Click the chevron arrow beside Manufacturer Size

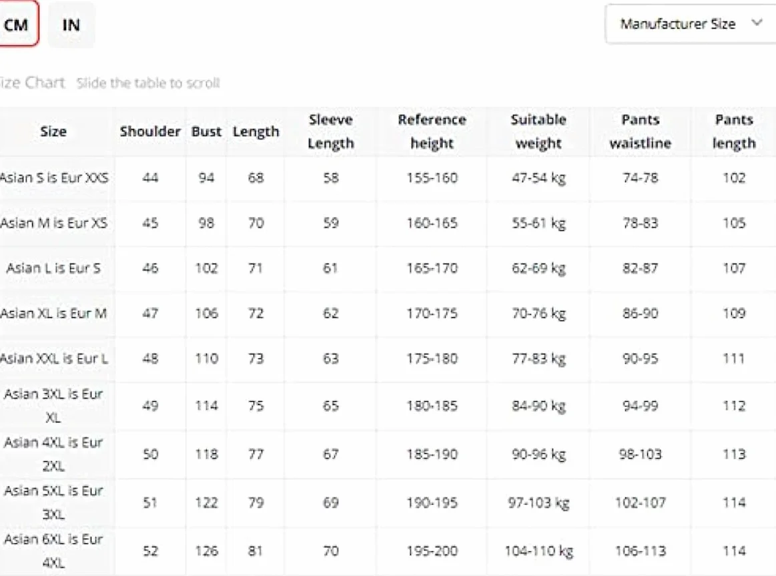coord(756,23)
